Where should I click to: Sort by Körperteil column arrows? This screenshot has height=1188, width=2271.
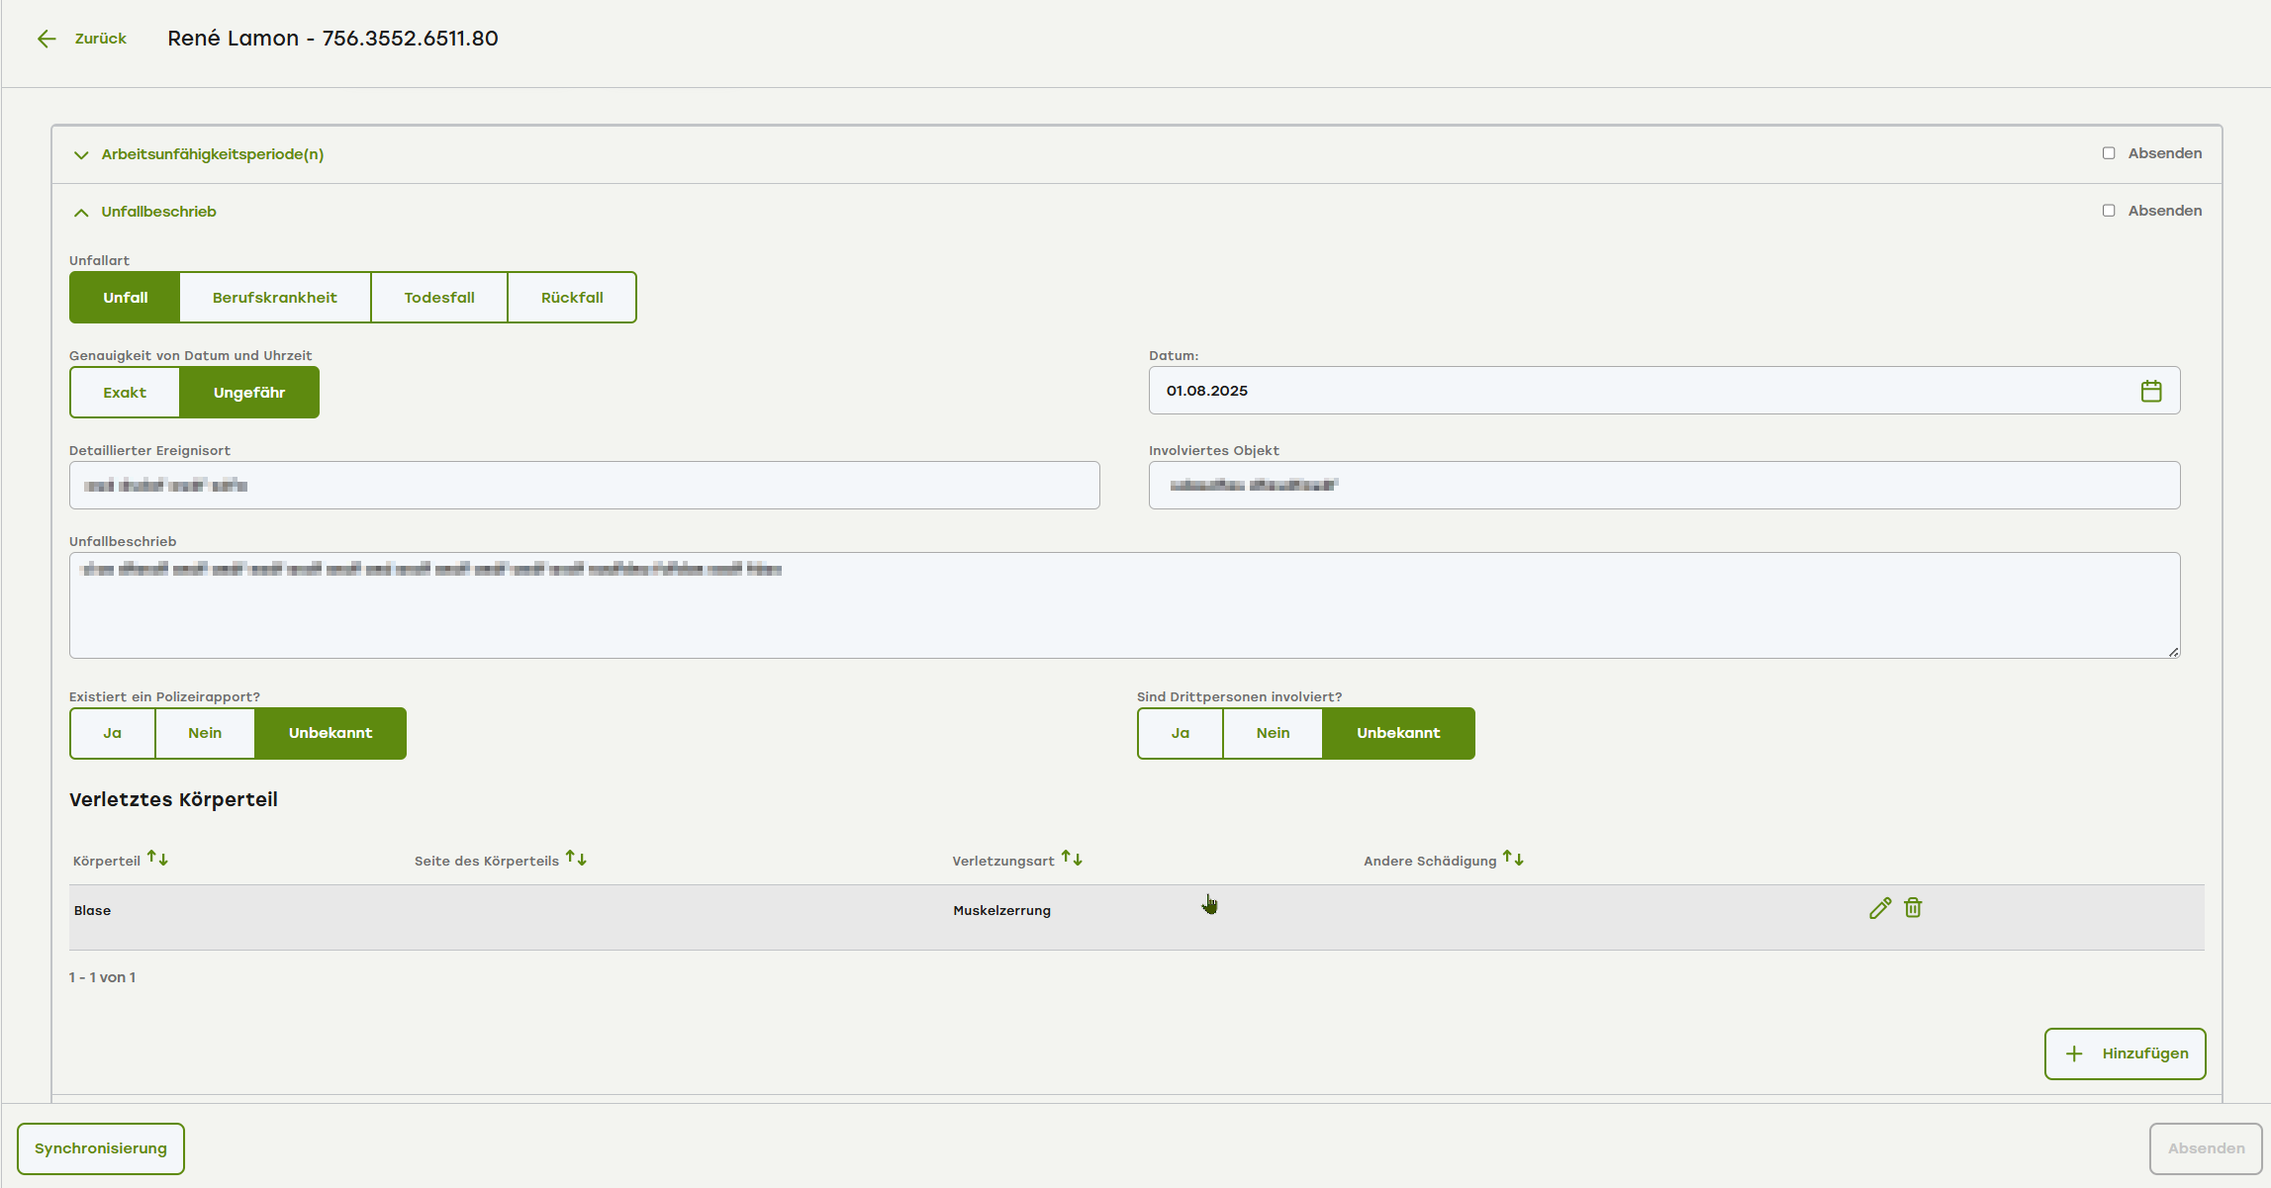[158, 858]
